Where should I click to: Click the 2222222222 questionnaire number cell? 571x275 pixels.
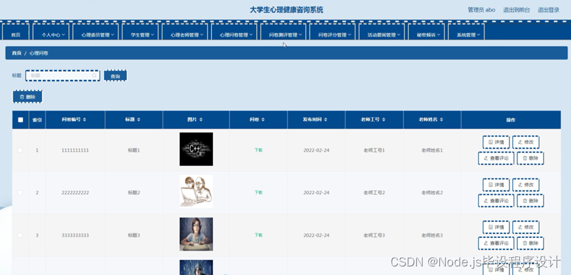point(75,192)
